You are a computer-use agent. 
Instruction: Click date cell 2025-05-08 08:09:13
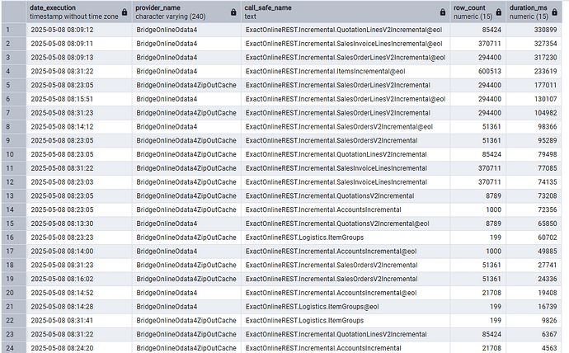click(x=78, y=58)
